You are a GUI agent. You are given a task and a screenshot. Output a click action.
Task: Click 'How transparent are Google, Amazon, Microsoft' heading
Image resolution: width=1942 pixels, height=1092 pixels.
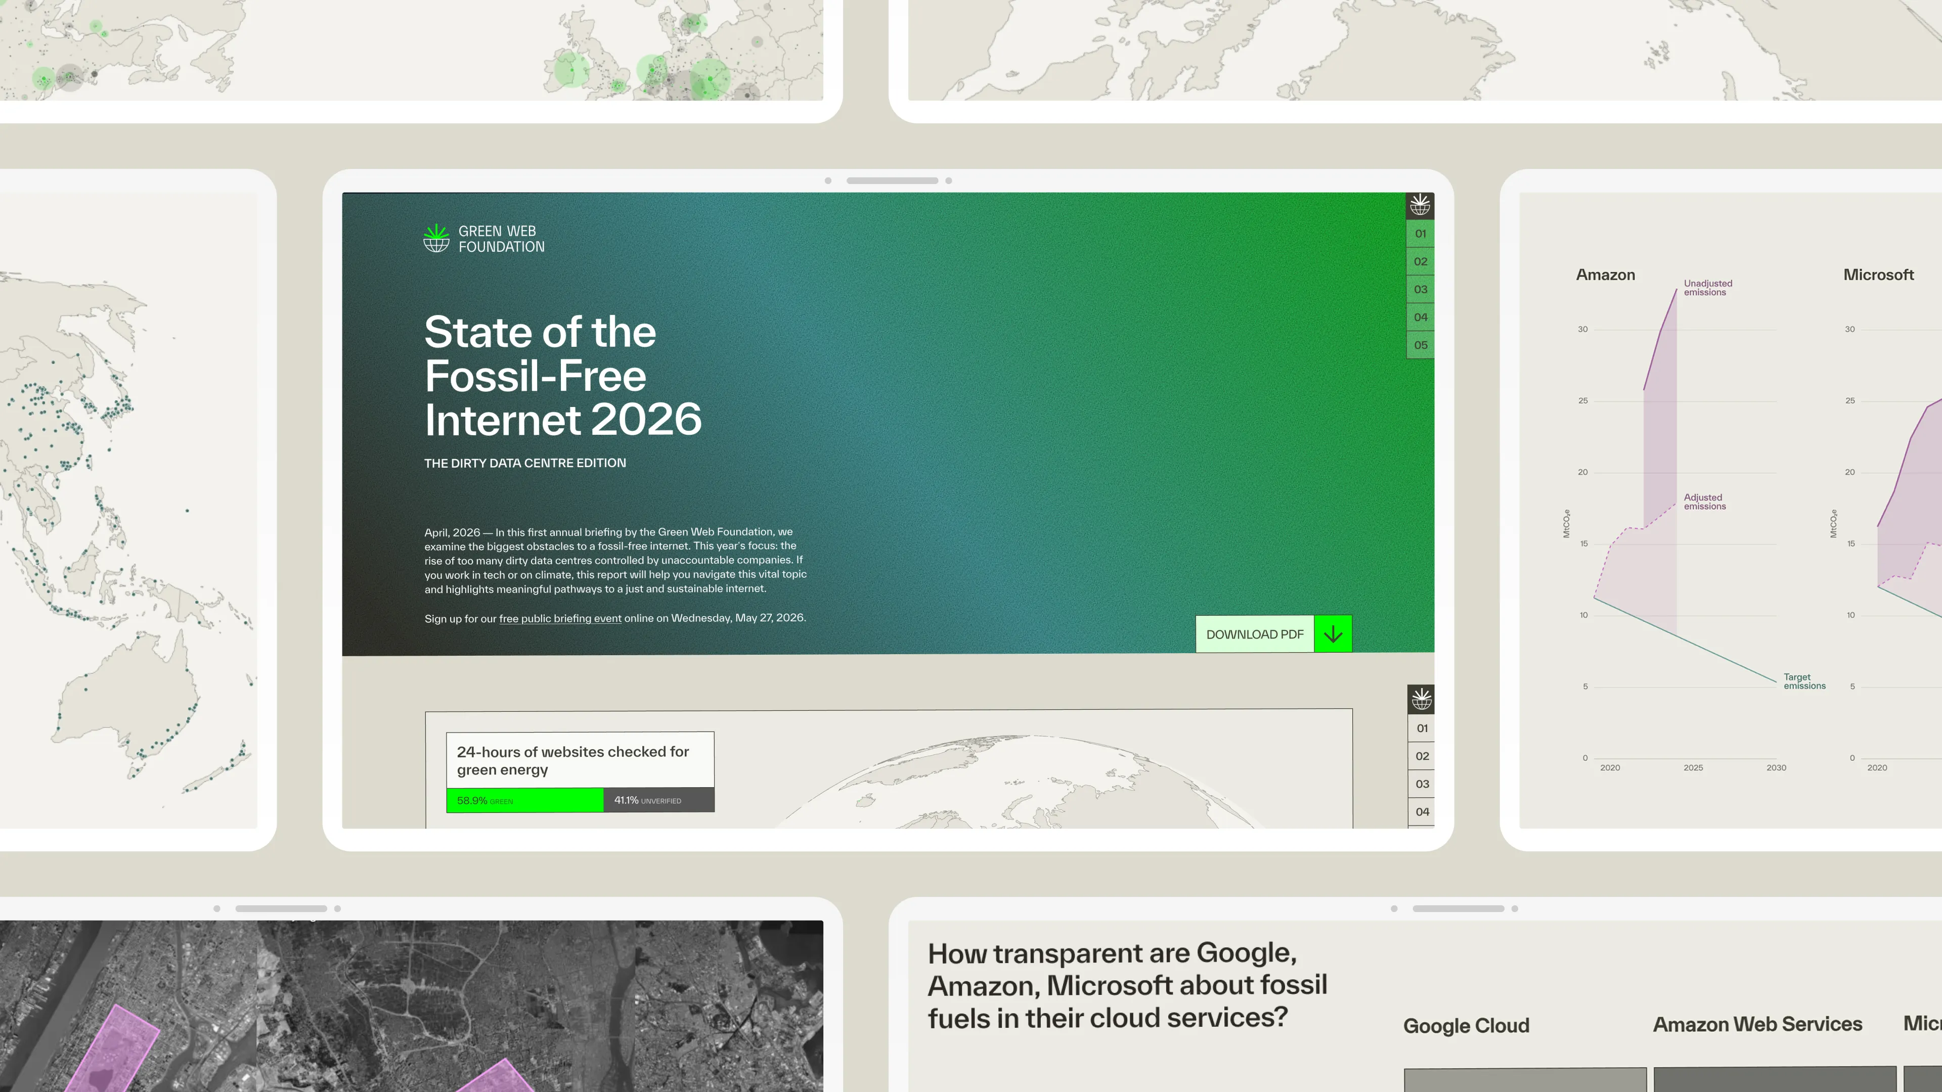1127,985
